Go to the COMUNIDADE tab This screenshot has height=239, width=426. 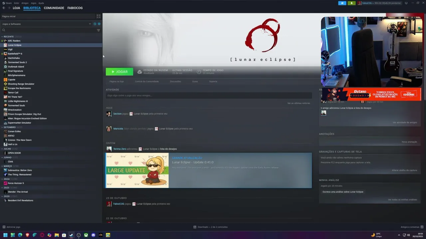(x=54, y=8)
